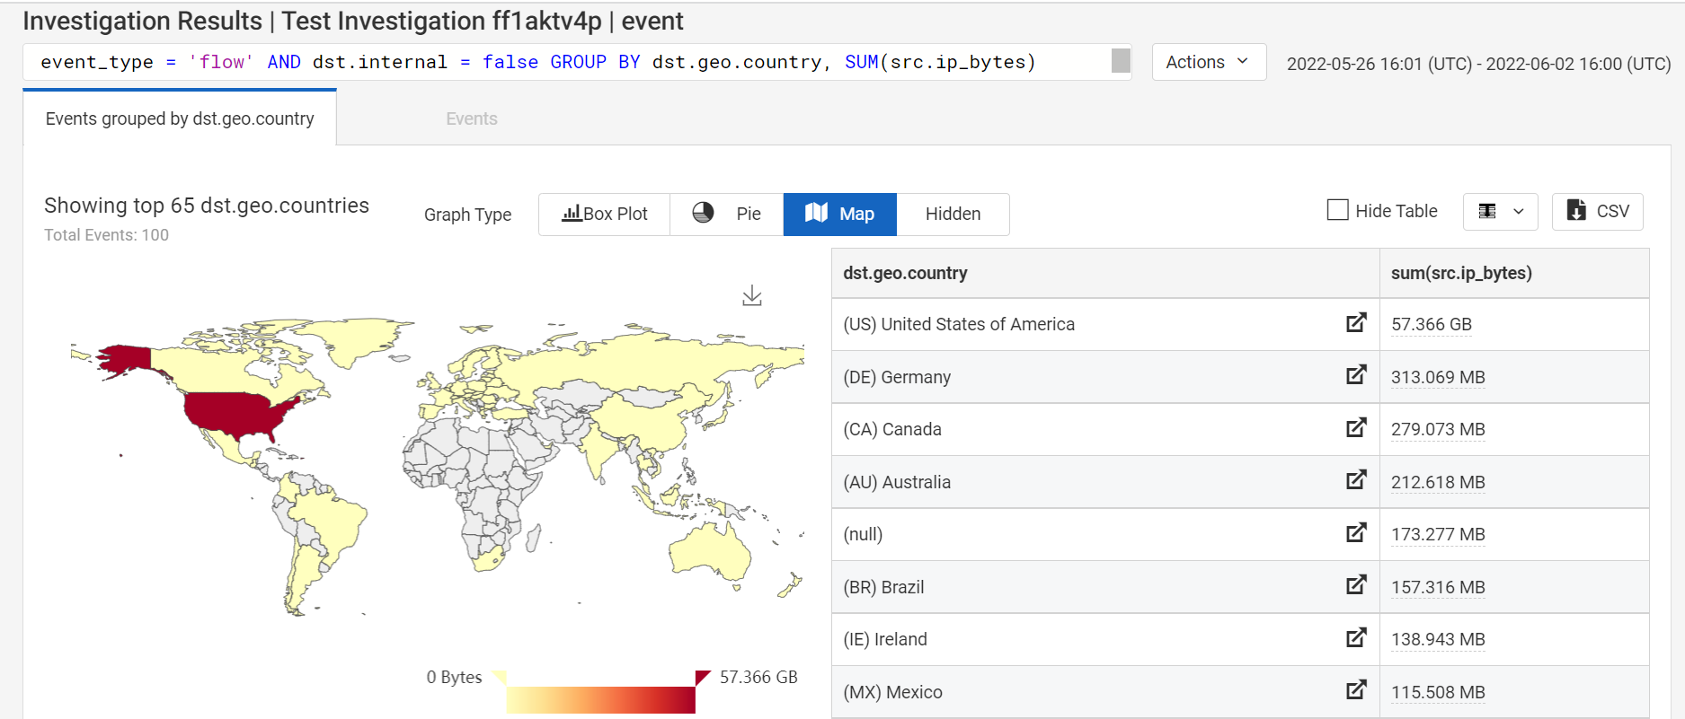The width and height of the screenshot is (1685, 719).
Task: Click the 138.943 MB value for Ireland
Action: coord(1438,639)
